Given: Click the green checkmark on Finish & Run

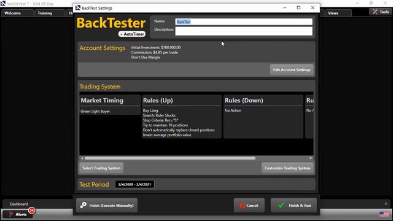Looking at the screenshot, I should [281, 205].
